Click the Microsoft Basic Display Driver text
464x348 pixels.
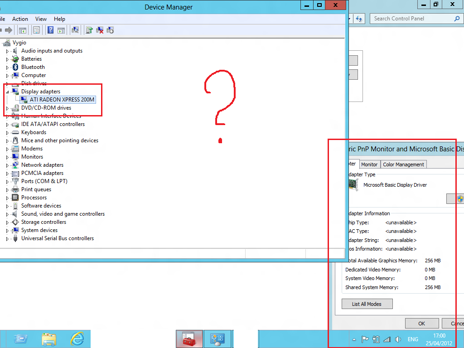395,185
